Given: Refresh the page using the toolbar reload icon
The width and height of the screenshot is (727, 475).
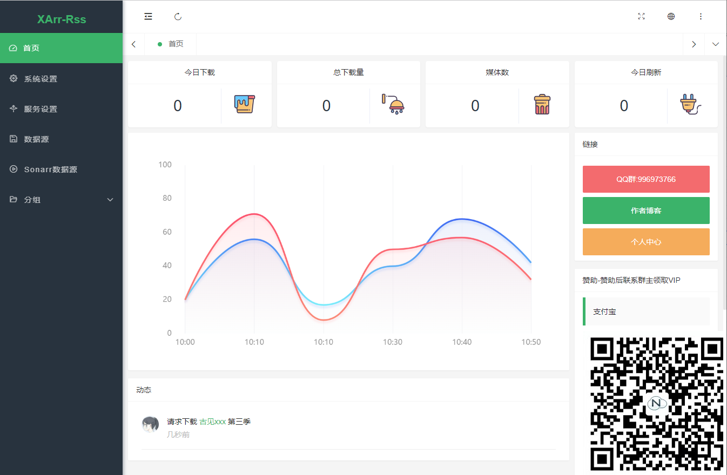Looking at the screenshot, I should tap(178, 16).
